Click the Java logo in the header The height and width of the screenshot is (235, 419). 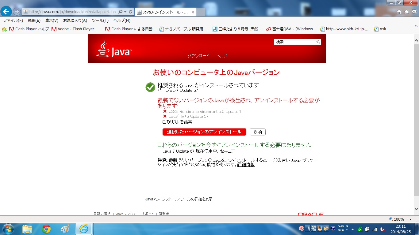coord(114,49)
